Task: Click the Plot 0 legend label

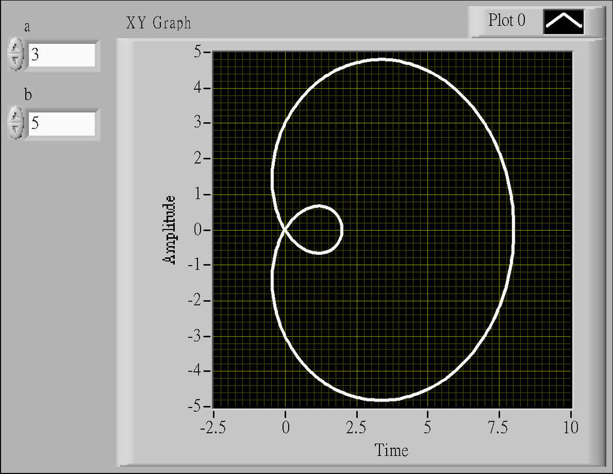Action: 506,20
